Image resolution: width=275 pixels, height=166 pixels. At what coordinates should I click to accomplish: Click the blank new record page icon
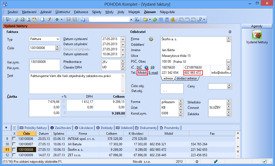pyautogui.click(x=43, y=19)
